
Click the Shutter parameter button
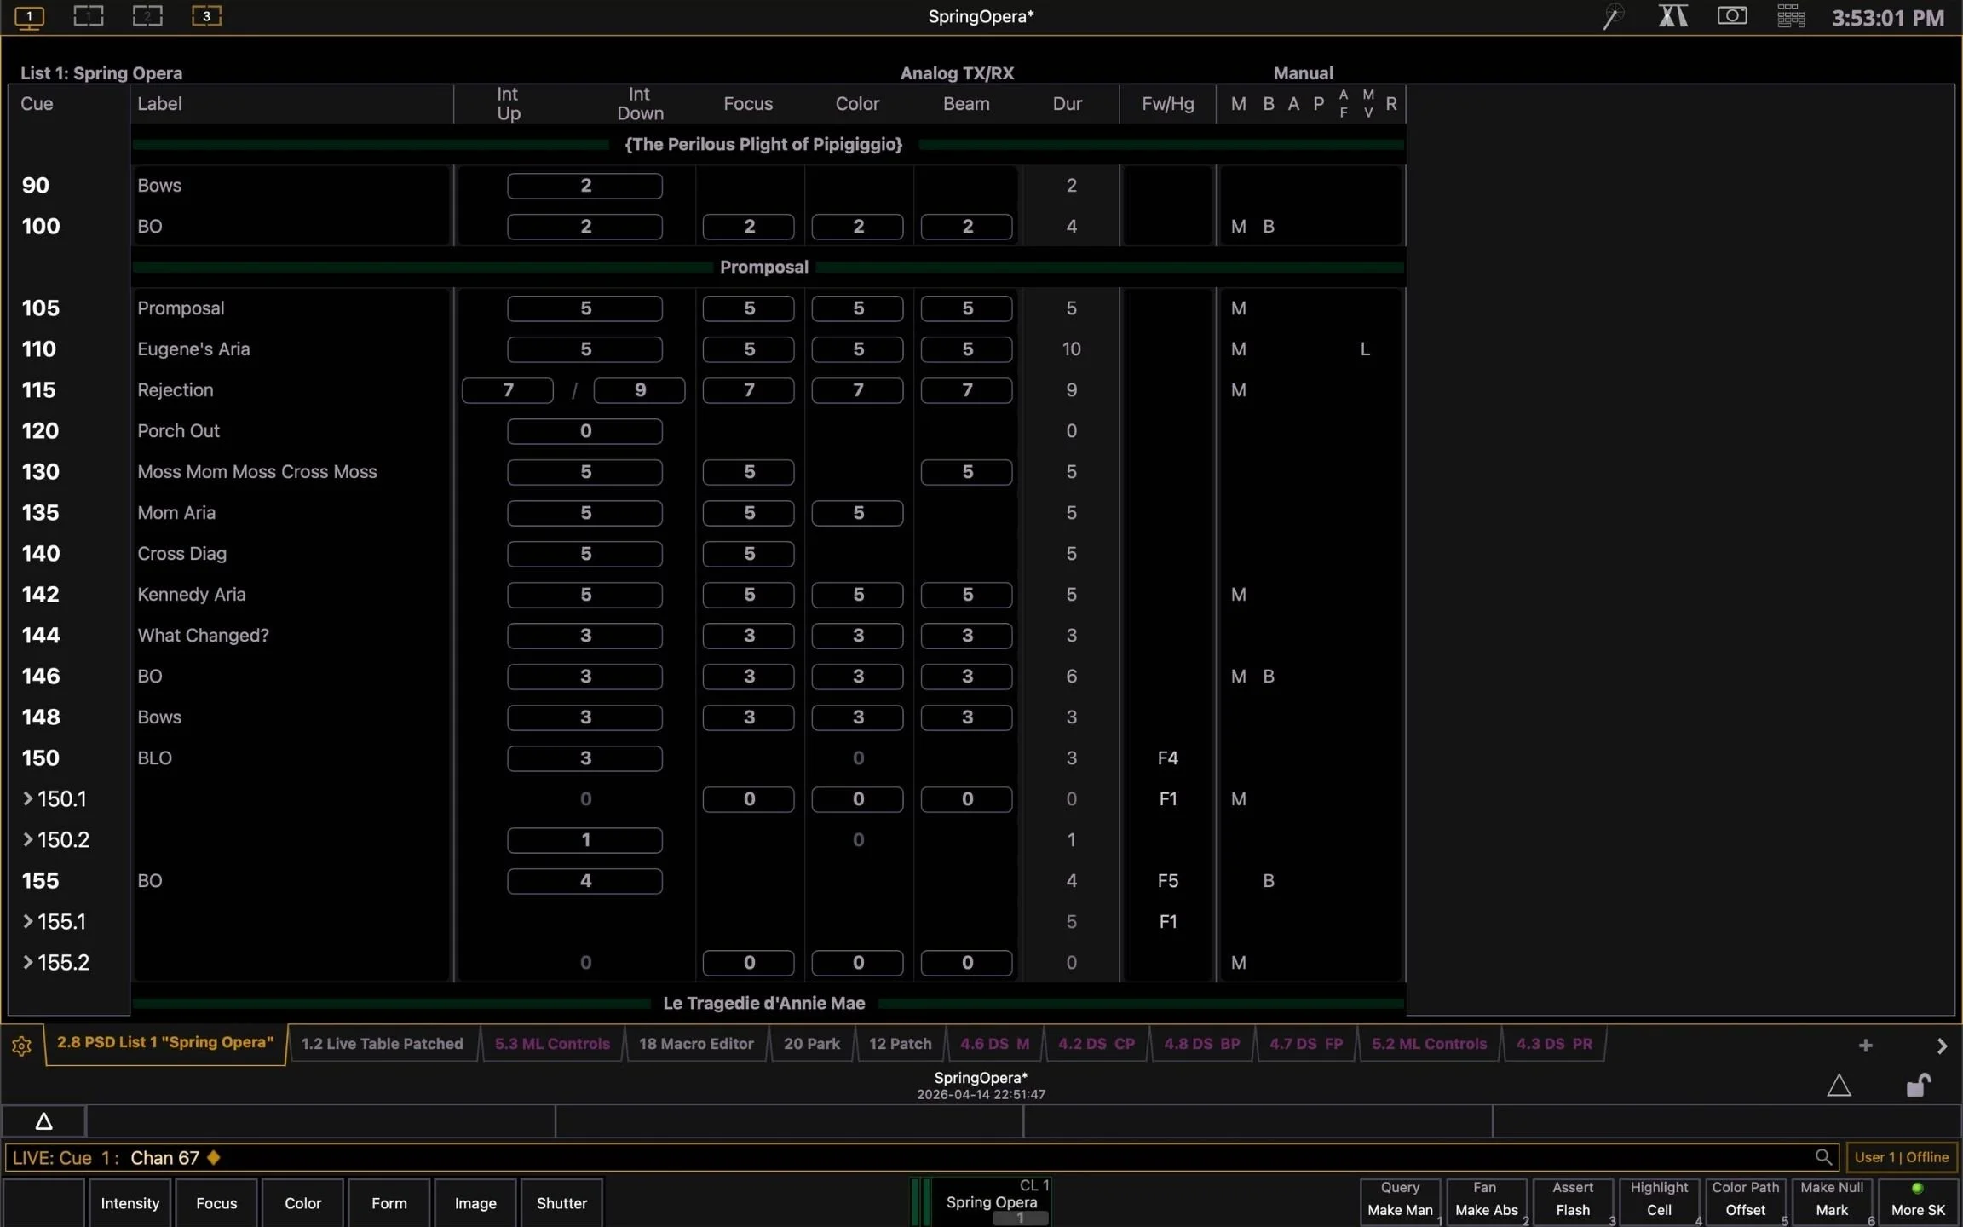coord(561,1202)
